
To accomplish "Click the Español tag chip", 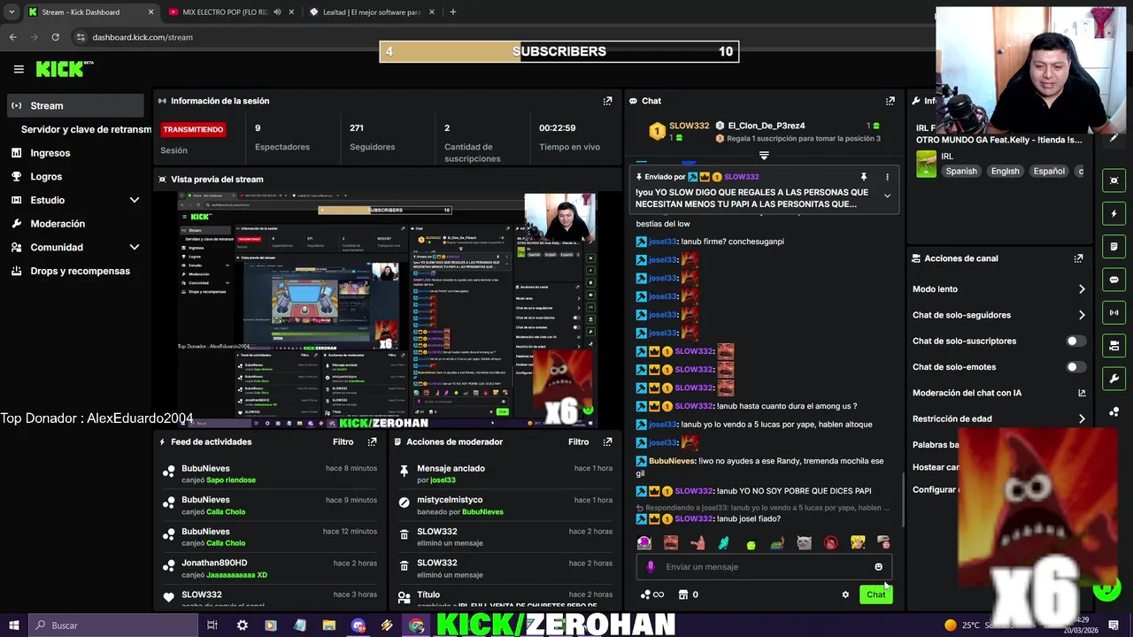I will tap(1049, 172).
